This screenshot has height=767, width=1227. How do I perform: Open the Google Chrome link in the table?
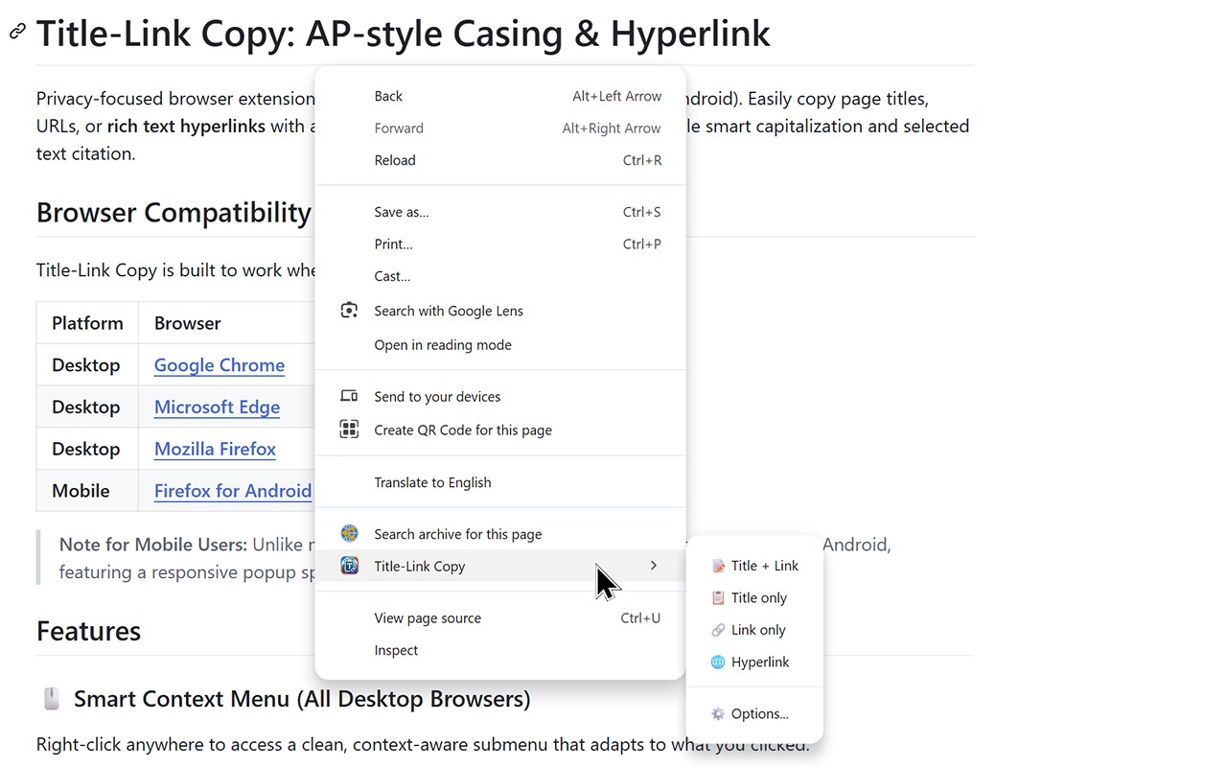tap(220, 365)
